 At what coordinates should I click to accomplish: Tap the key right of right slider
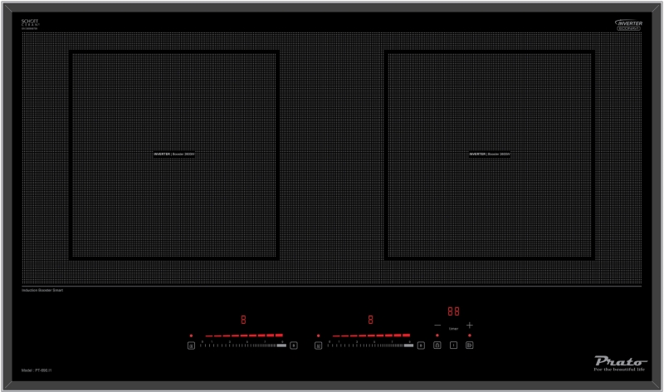(x=421, y=344)
